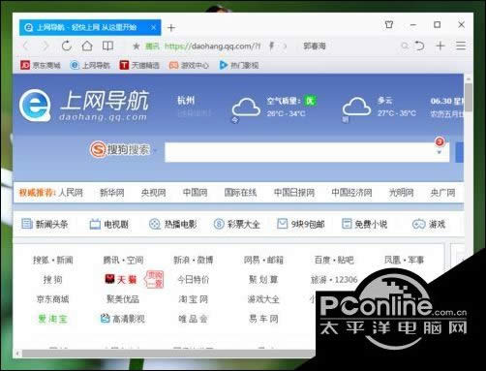Click the horizontal scrollbar at bottom
The width and height of the screenshot is (486, 371).
[x=167, y=354]
